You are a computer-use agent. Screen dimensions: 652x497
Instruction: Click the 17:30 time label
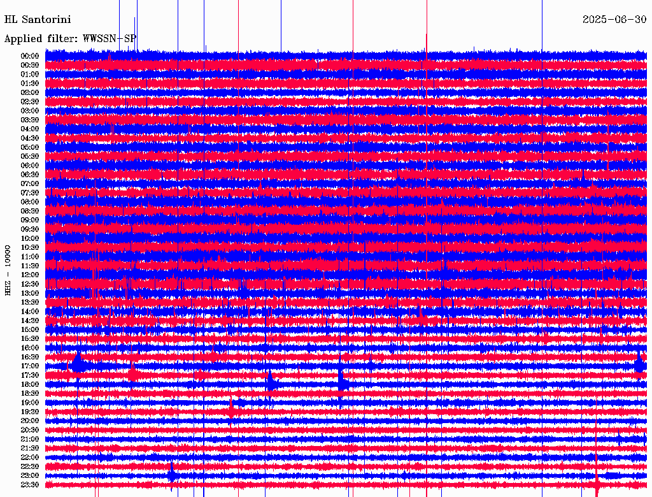point(30,375)
